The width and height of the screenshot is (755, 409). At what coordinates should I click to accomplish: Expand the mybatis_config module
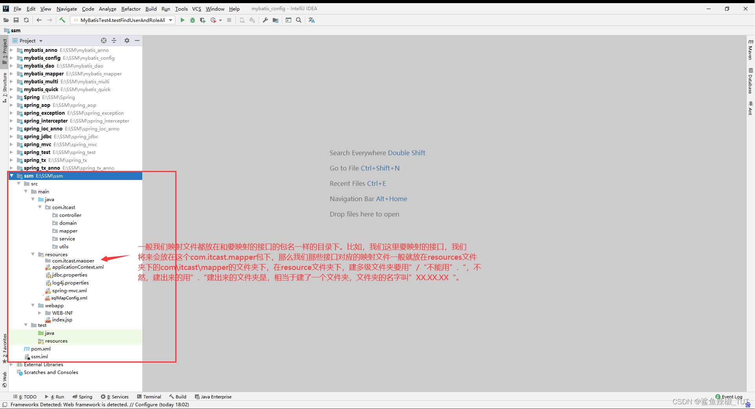point(12,58)
